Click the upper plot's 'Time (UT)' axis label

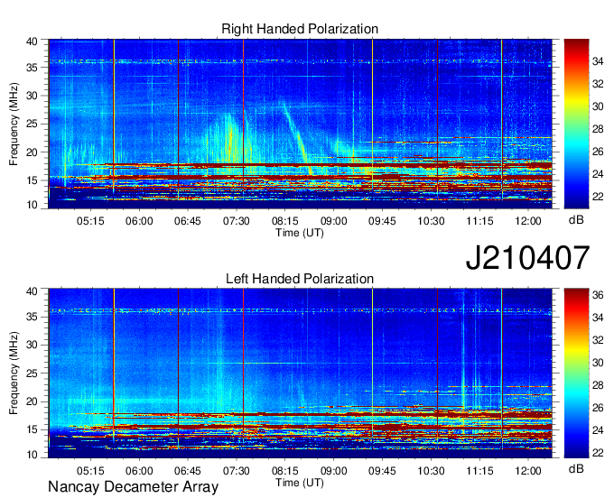tap(300, 233)
